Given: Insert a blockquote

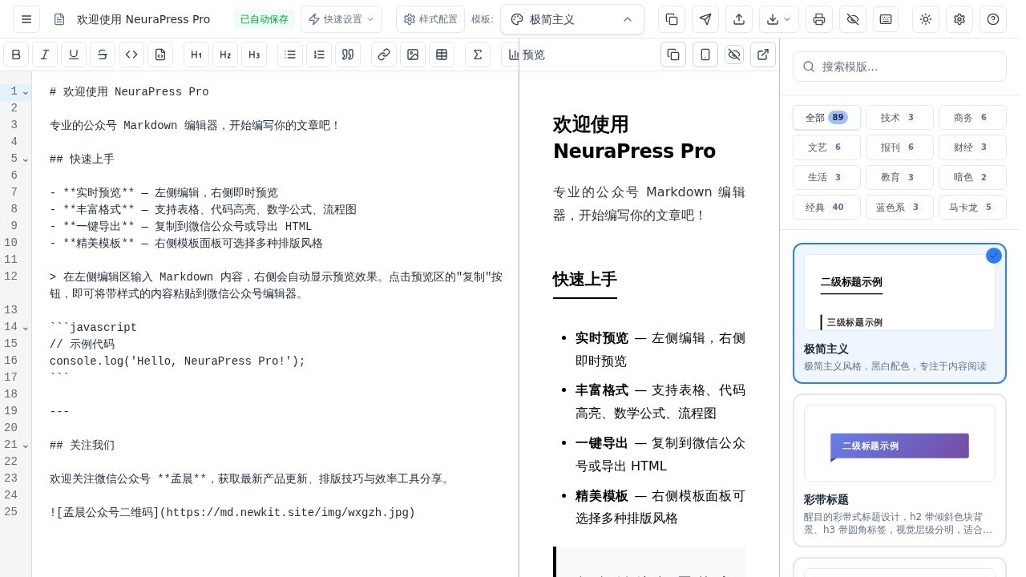Looking at the screenshot, I should point(348,54).
